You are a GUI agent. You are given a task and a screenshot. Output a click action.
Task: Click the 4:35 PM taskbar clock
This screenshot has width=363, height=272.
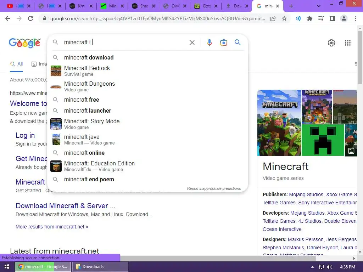point(347,267)
